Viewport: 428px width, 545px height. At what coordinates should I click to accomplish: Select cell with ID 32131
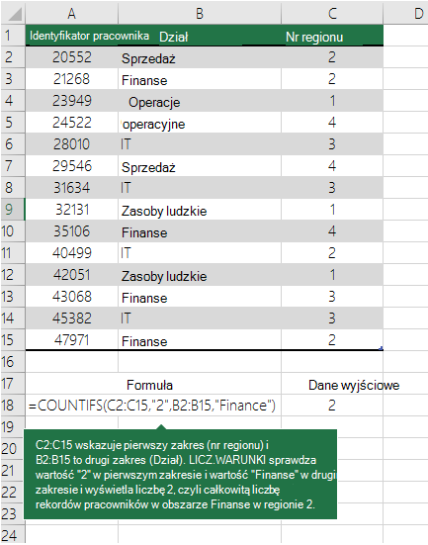[71, 210]
